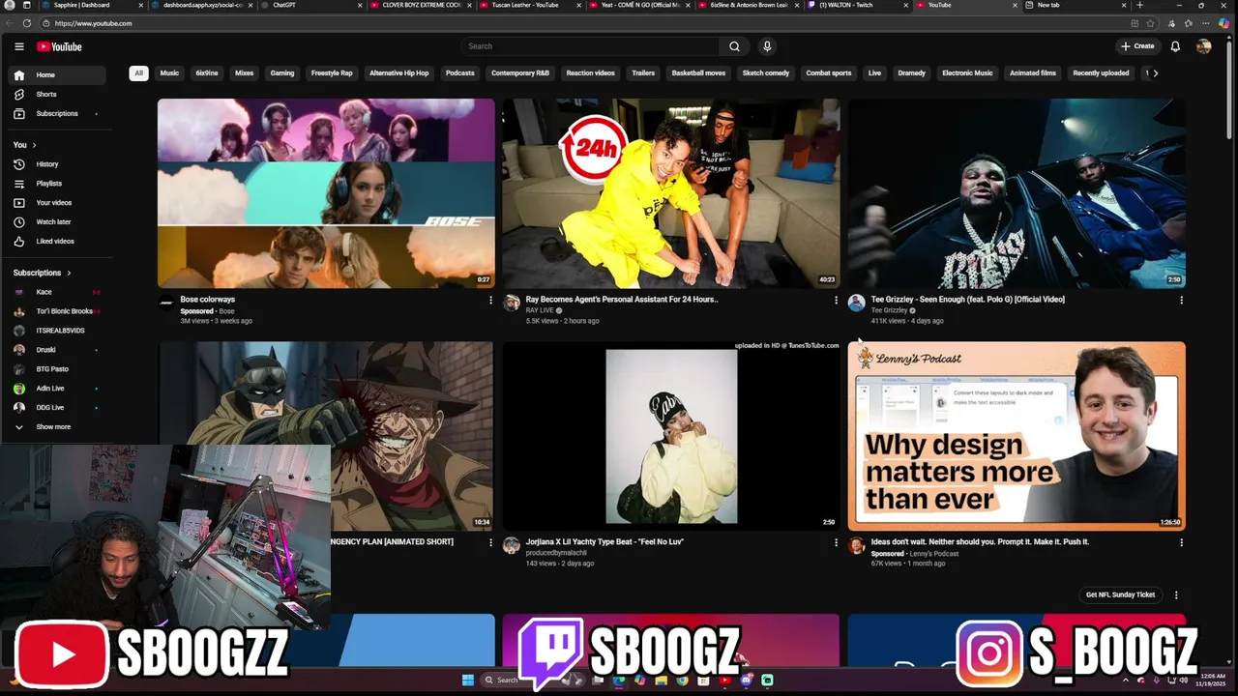
Task: Open Kace subscription channel
Action: [58, 292]
